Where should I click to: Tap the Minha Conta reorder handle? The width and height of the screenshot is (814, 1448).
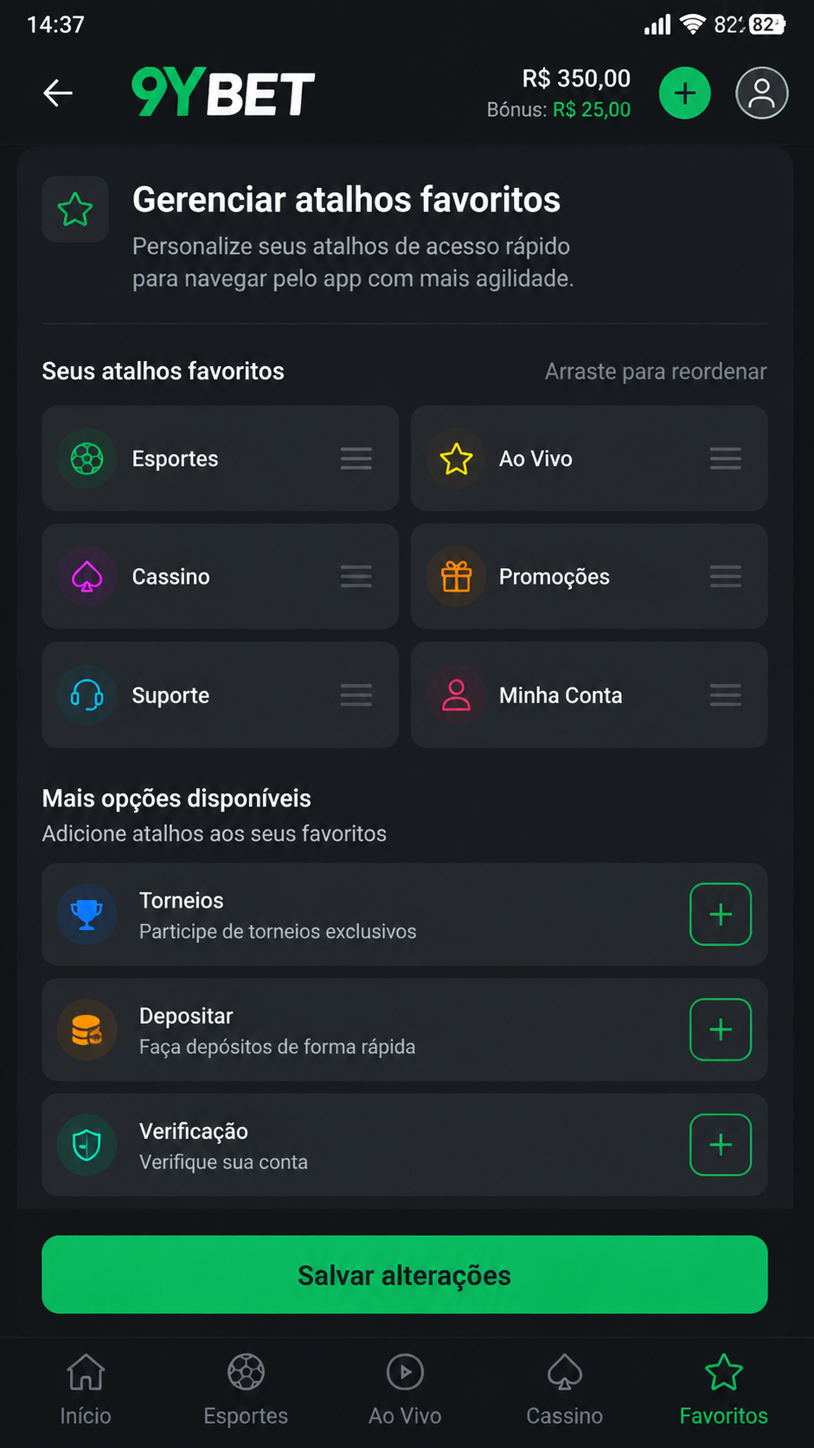coord(725,695)
